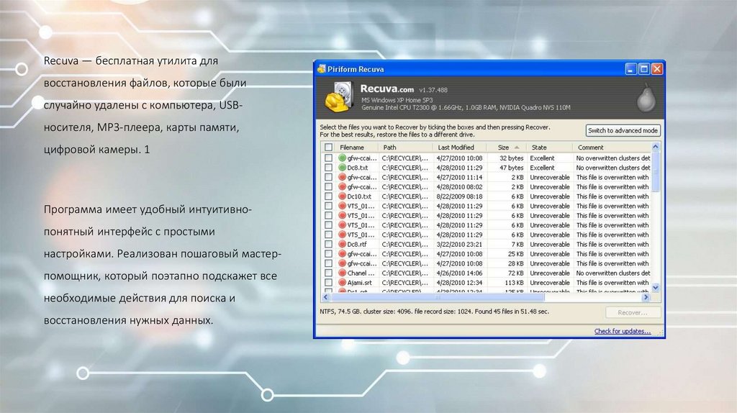The image size is (737, 413).
Task: Tick the checkbox beside the Chanel file
Action: (x=328, y=273)
